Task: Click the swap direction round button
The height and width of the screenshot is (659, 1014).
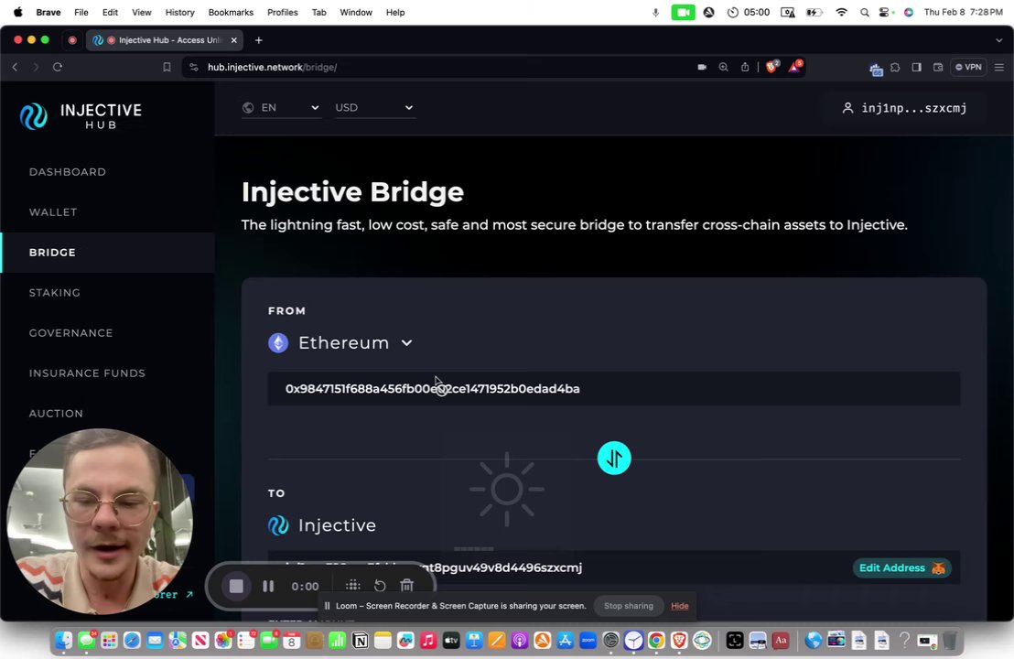Action: pos(614,458)
